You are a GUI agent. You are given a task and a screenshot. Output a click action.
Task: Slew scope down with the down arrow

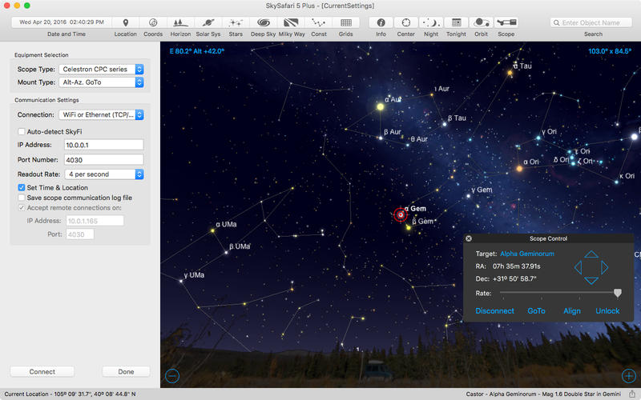click(591, 281)
